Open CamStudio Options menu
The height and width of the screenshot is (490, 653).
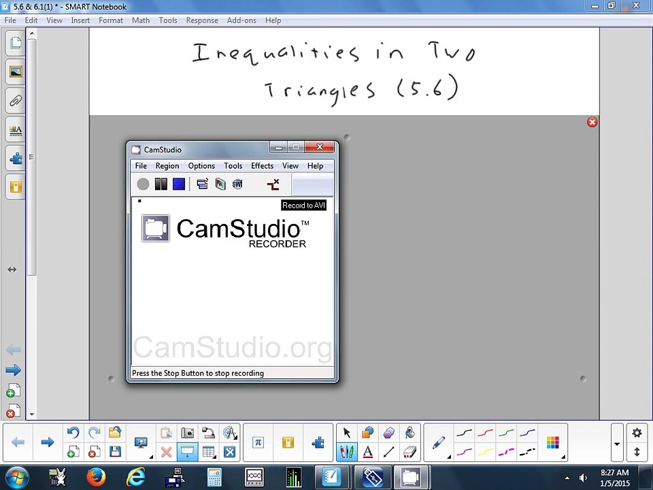pyautogui.click(x=201, y=166)
